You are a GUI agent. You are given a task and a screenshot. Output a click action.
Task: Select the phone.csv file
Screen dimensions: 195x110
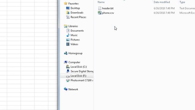(x=108, y=13)
